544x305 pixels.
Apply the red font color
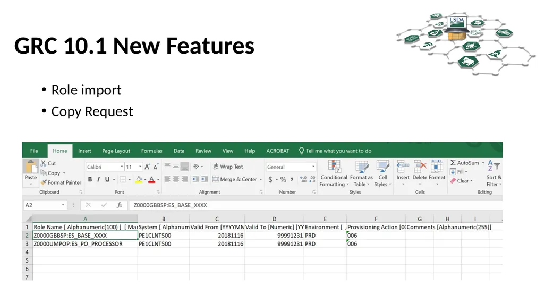click(x=151, y=179)
